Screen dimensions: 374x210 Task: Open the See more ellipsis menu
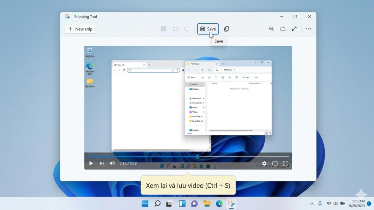click(x=309, y=29)
